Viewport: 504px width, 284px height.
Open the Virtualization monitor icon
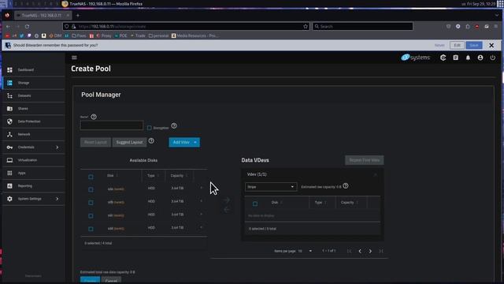tap(9, 160)
